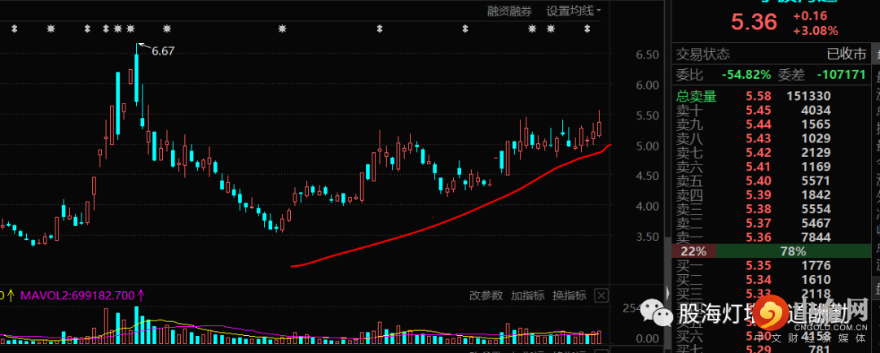
Task: Close the volume indicator panel
Action: click(601, 296)
